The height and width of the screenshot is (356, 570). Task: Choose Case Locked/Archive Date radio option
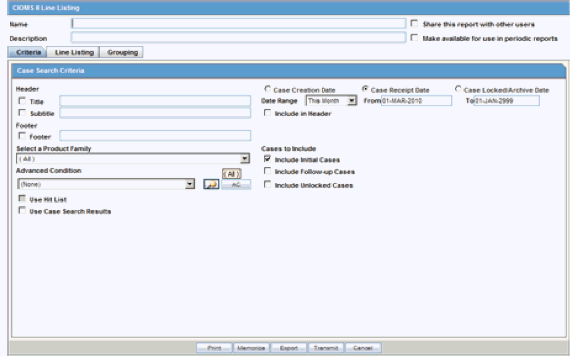click(458, 89)
